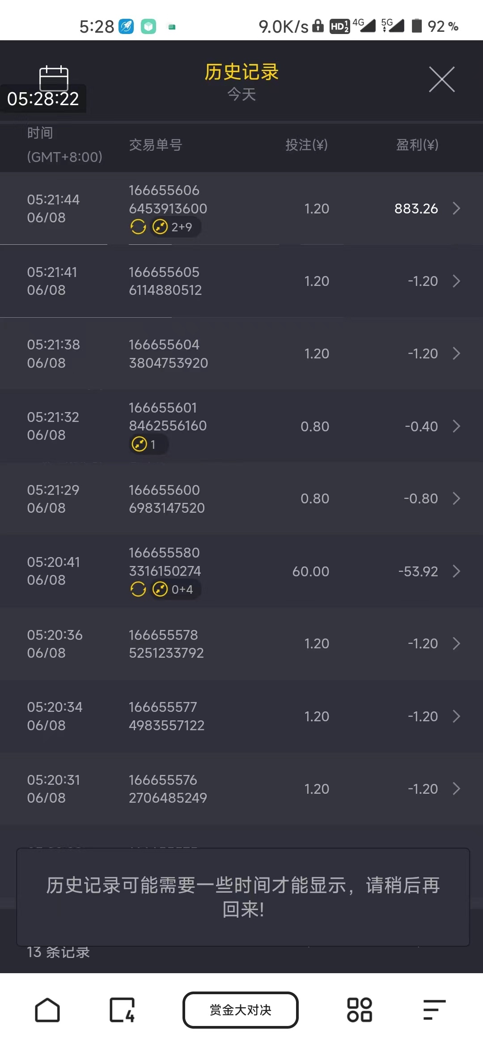This screenshot has height=1047, width=483.
Task: Tap the 盈利(¥) column header
Action: click(417, 145)
